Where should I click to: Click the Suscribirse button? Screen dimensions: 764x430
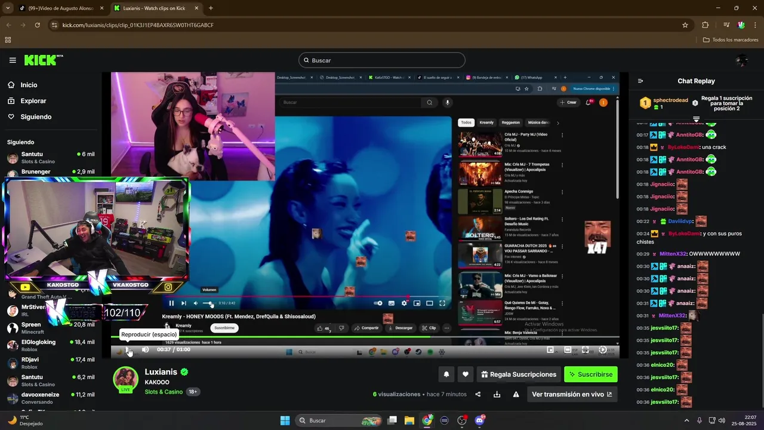(591, 374)
